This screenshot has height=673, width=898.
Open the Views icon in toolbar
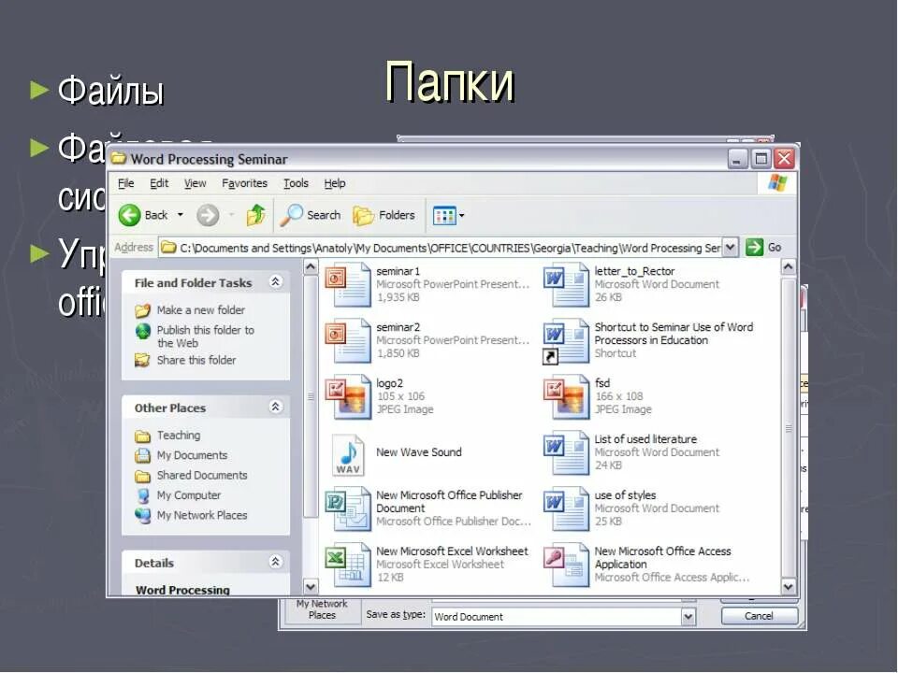point(444,216)
